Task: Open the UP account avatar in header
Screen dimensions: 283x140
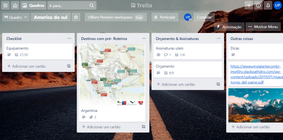Action: click(x=278, y=5)
